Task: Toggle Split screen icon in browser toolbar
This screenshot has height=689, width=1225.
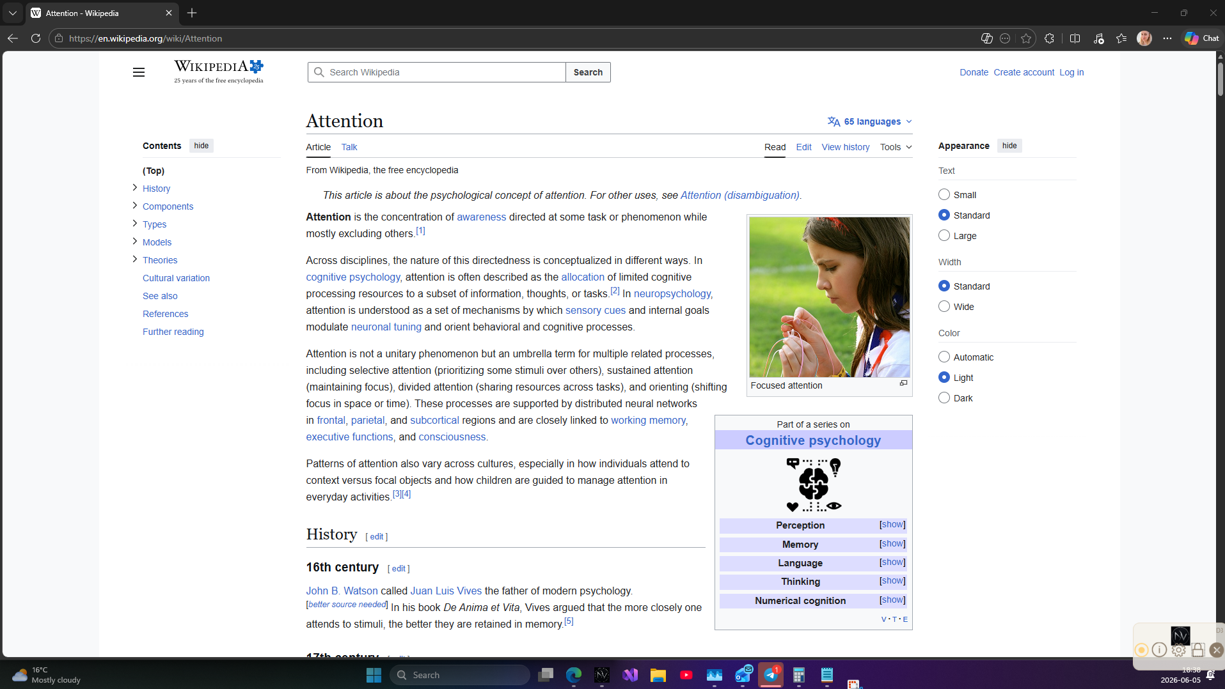Action: click(1075, 38)
